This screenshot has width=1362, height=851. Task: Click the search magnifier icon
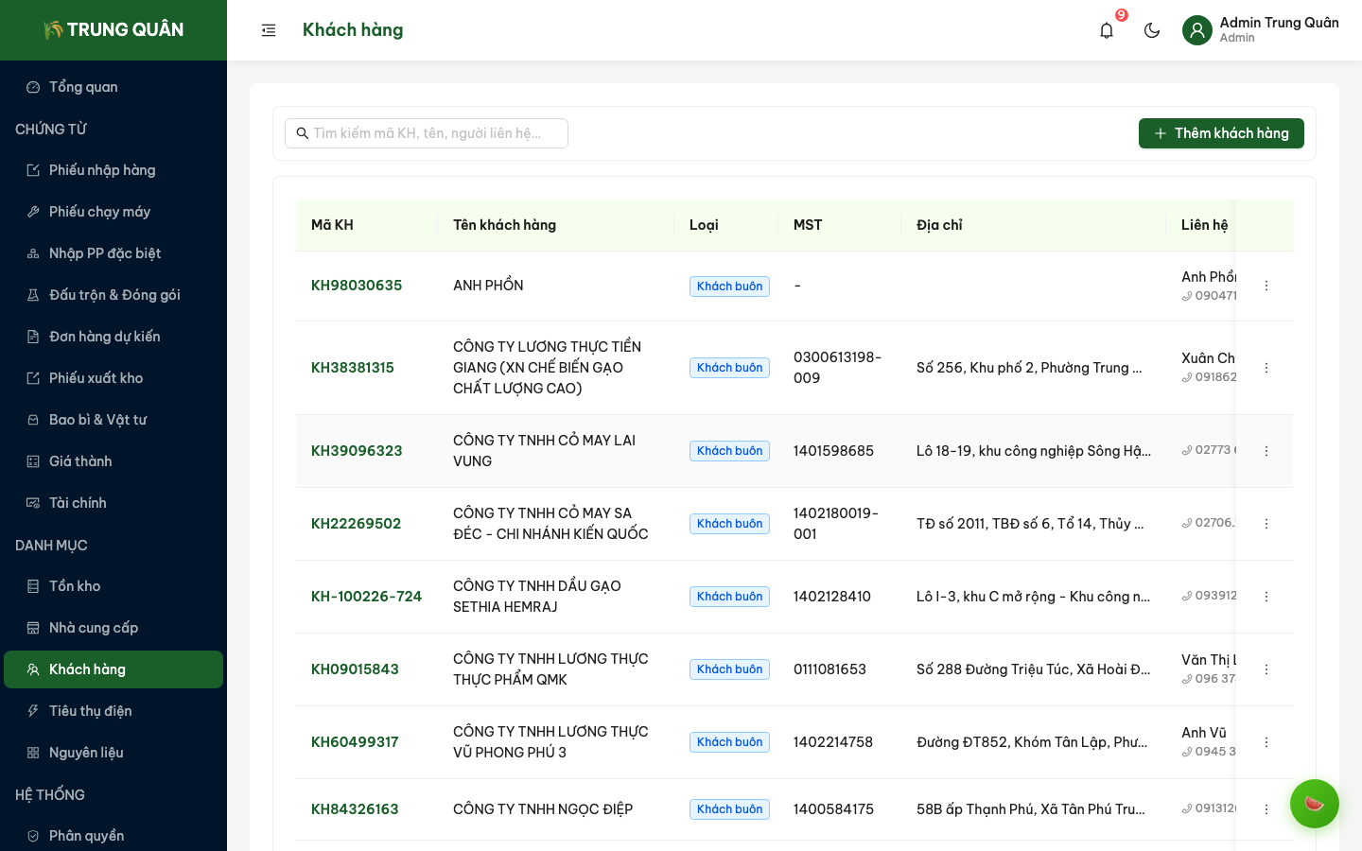303,133
